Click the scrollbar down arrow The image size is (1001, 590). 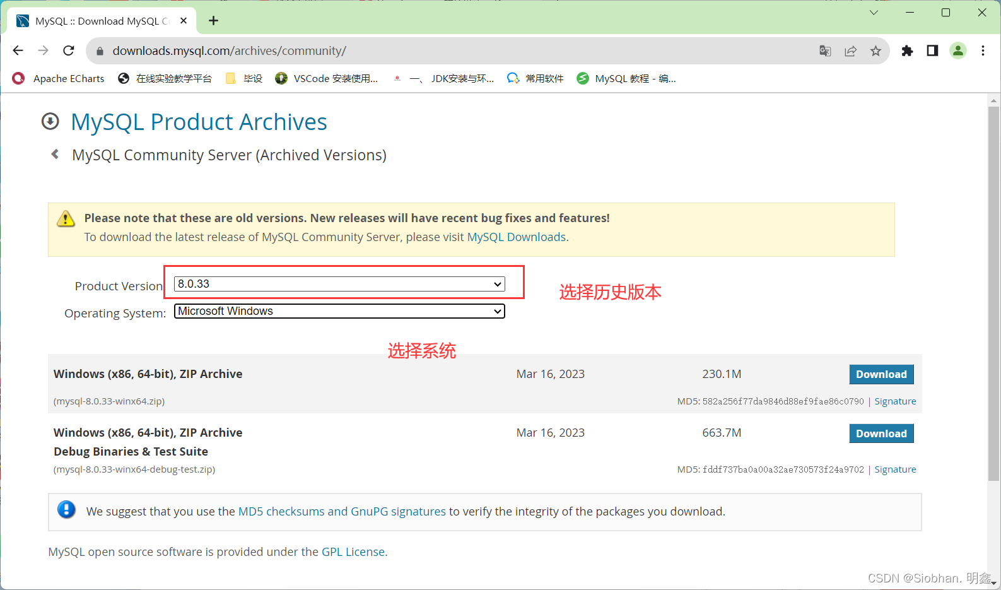(x=993, y=584)
